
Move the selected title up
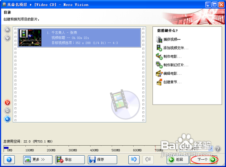(7, 30)
